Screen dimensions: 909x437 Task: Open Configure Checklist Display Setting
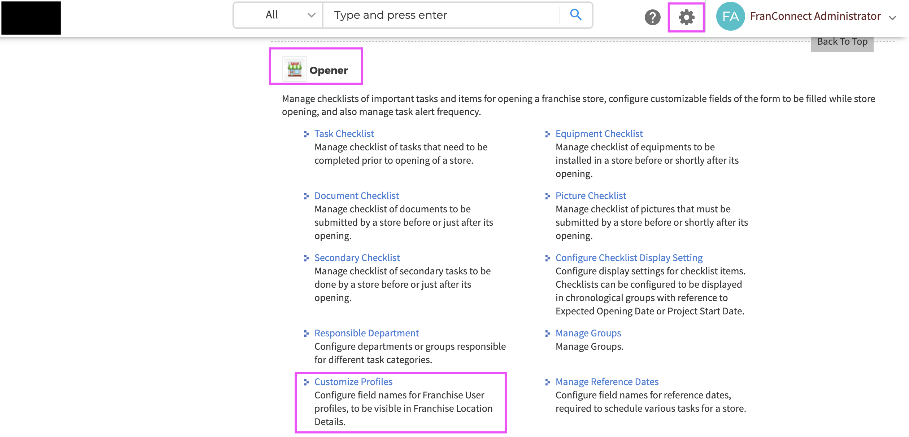coord(629,258)
